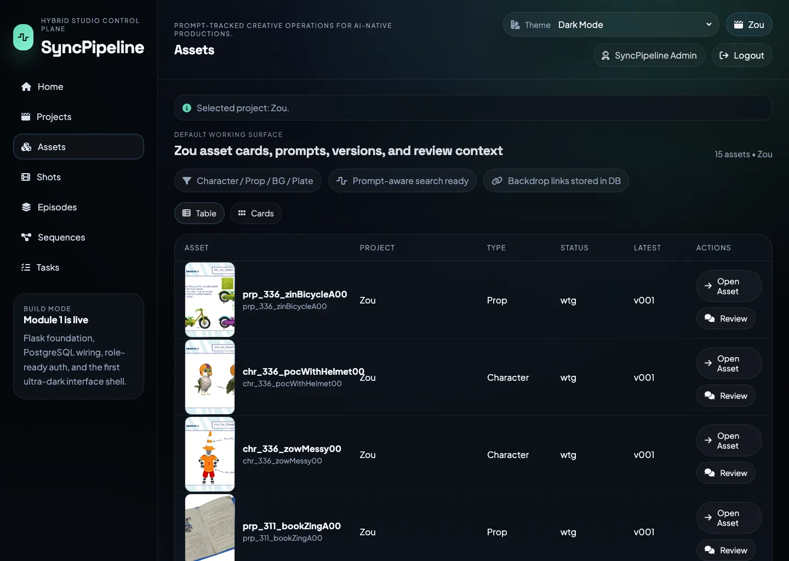The width and height of the screenshot is (789, 561).
Task: Click the wtg status for chr_336_pocWithHelmet00
Action: click(568, 377)
